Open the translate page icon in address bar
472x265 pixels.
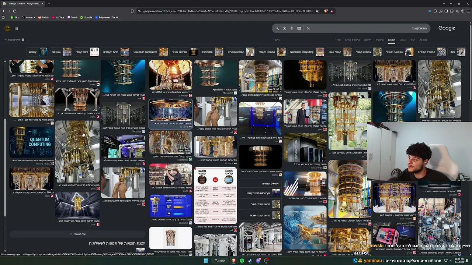[317, 11]
